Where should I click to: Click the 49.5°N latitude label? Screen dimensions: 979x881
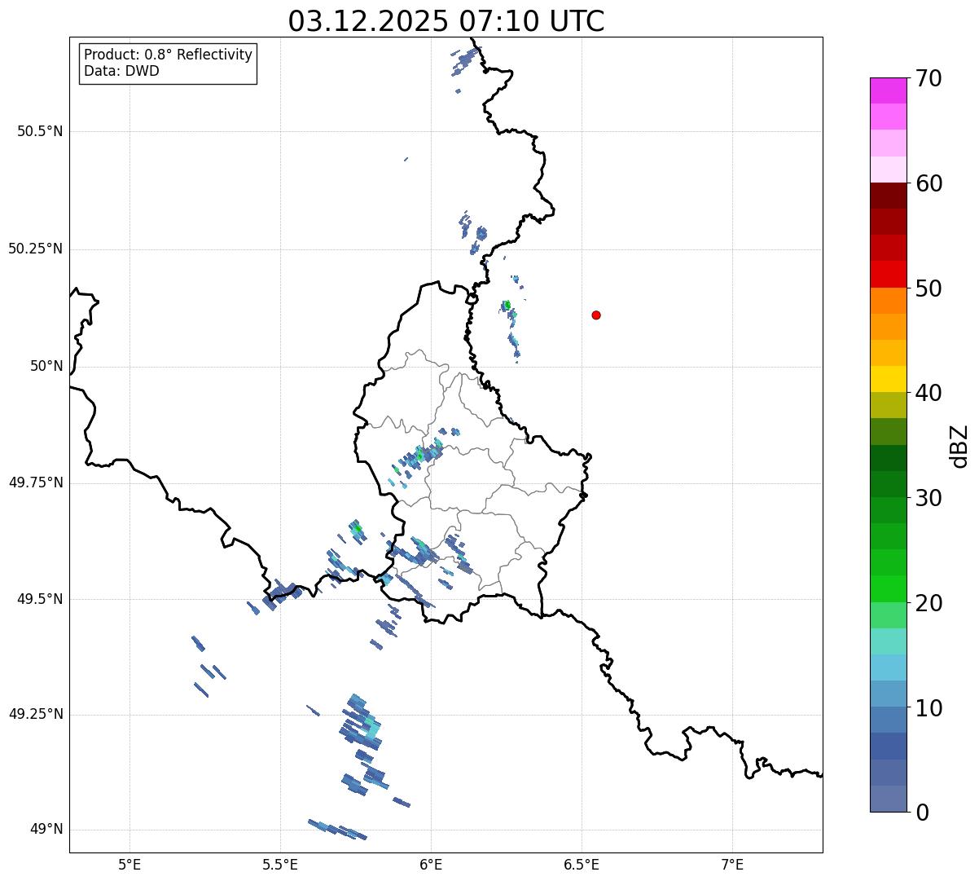40,599
